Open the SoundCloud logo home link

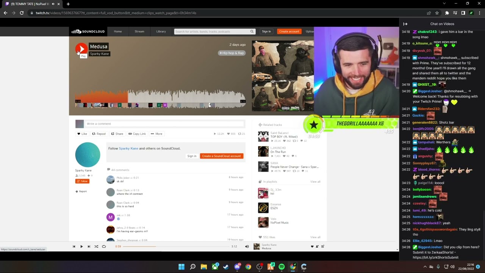[88, 31]
